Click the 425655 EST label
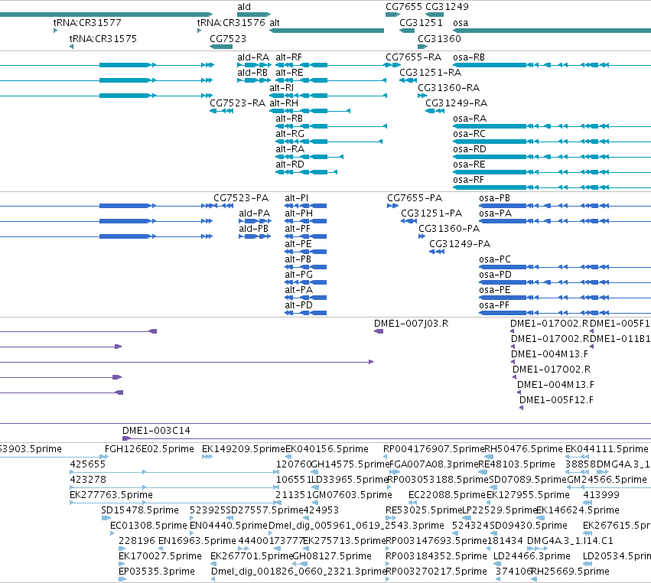 [x=88, y=464]
